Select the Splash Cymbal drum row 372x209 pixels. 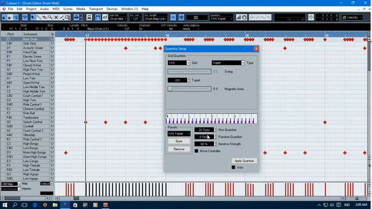(x=28, y=122)
